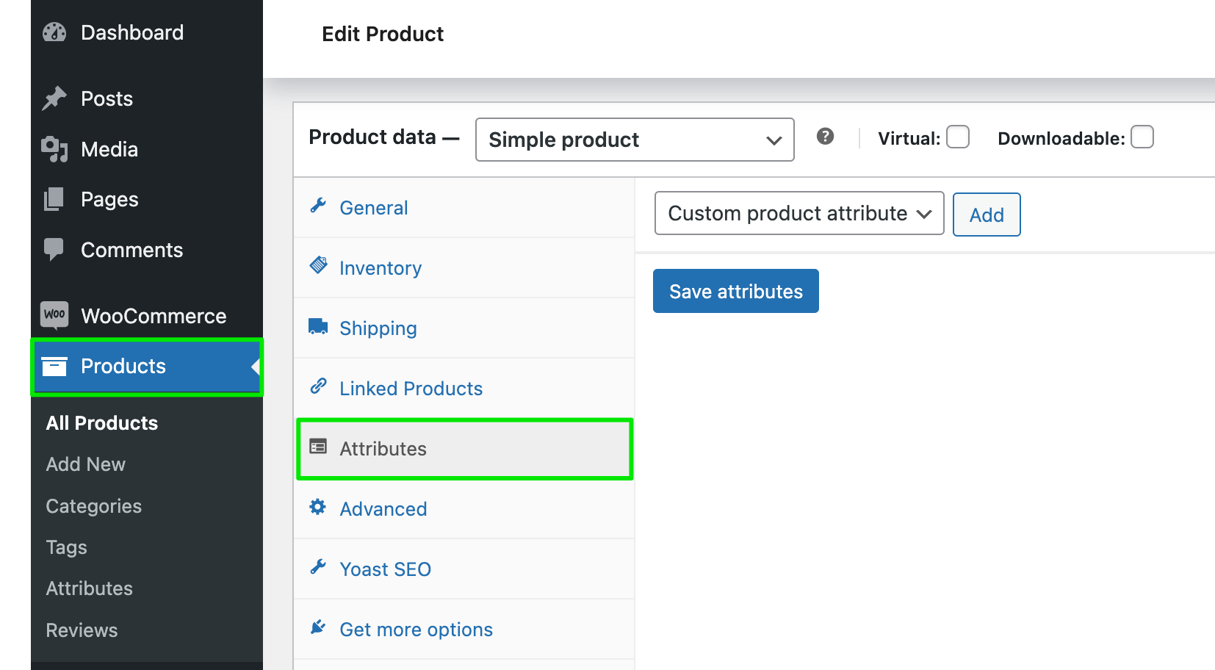Click the Shipping truck icon

318,326
